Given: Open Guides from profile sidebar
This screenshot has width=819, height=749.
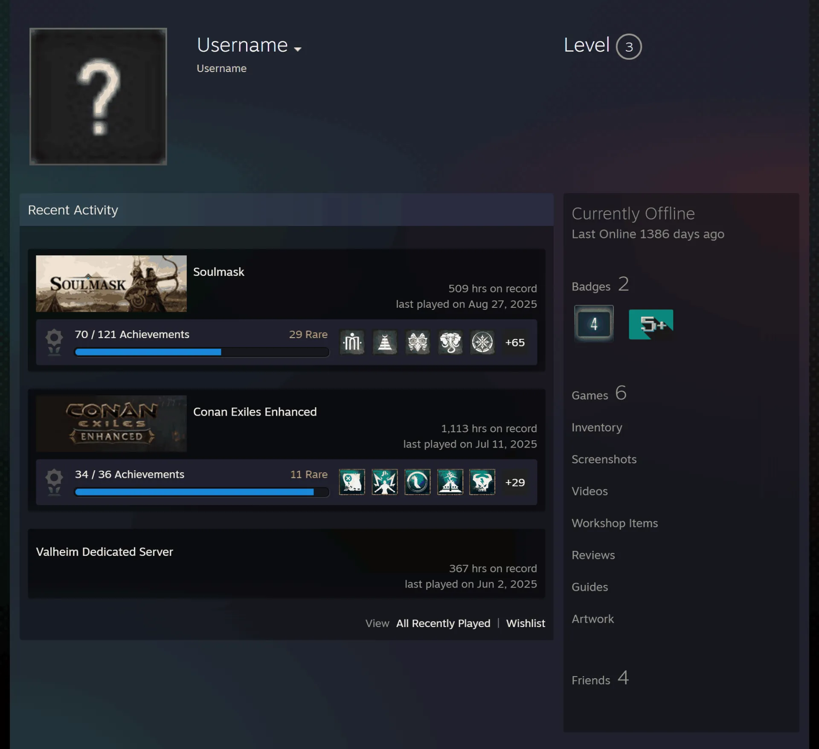Looking at the screenshot, I should tap(590, 587).
